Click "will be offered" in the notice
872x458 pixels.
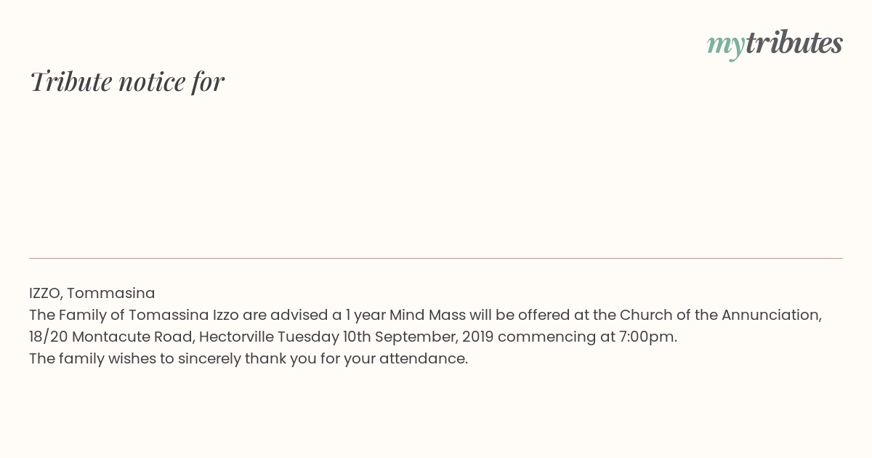pos(522,315)
